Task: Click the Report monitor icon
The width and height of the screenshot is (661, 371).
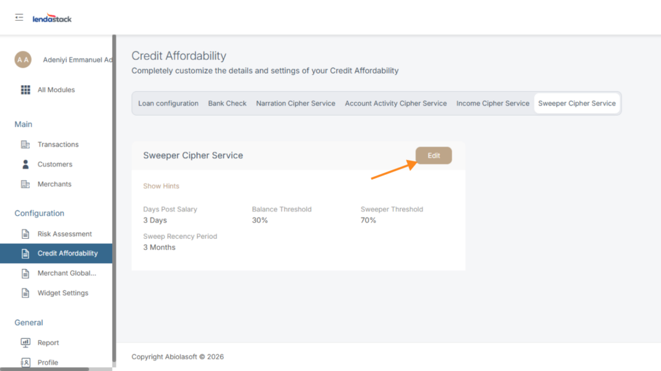Action: click(26, 343)
